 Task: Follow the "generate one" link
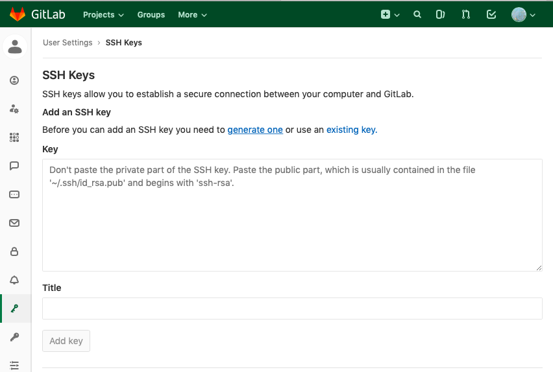255,130
